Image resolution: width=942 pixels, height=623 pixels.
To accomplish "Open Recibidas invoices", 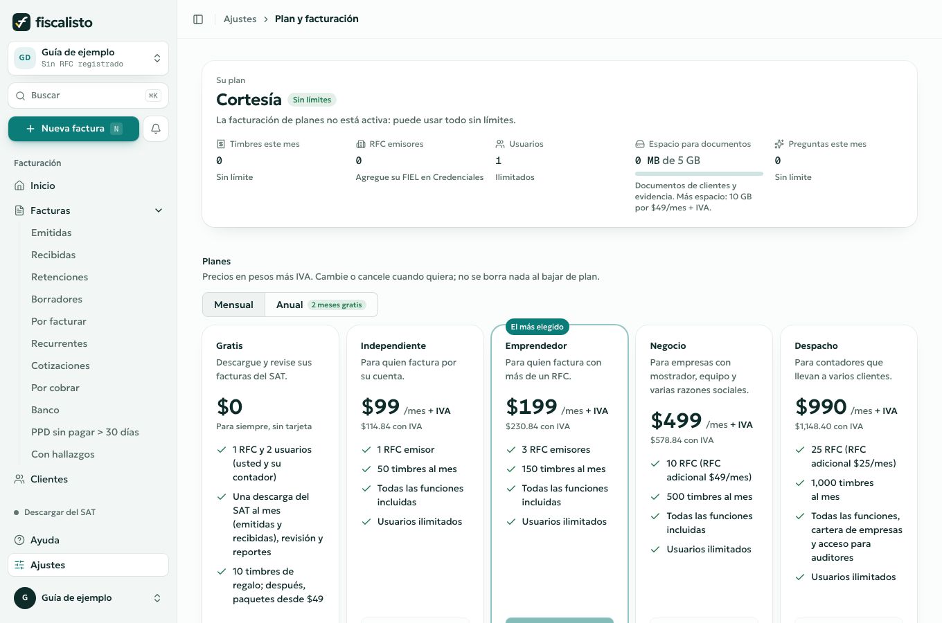I will (53, 255).
